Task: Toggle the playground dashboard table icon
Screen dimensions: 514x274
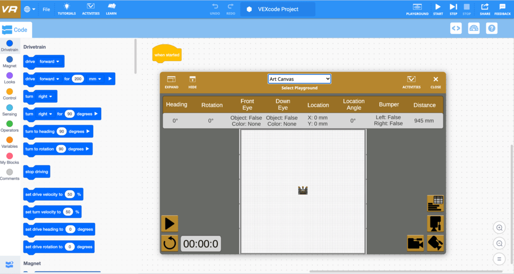Action: [435, 203]
